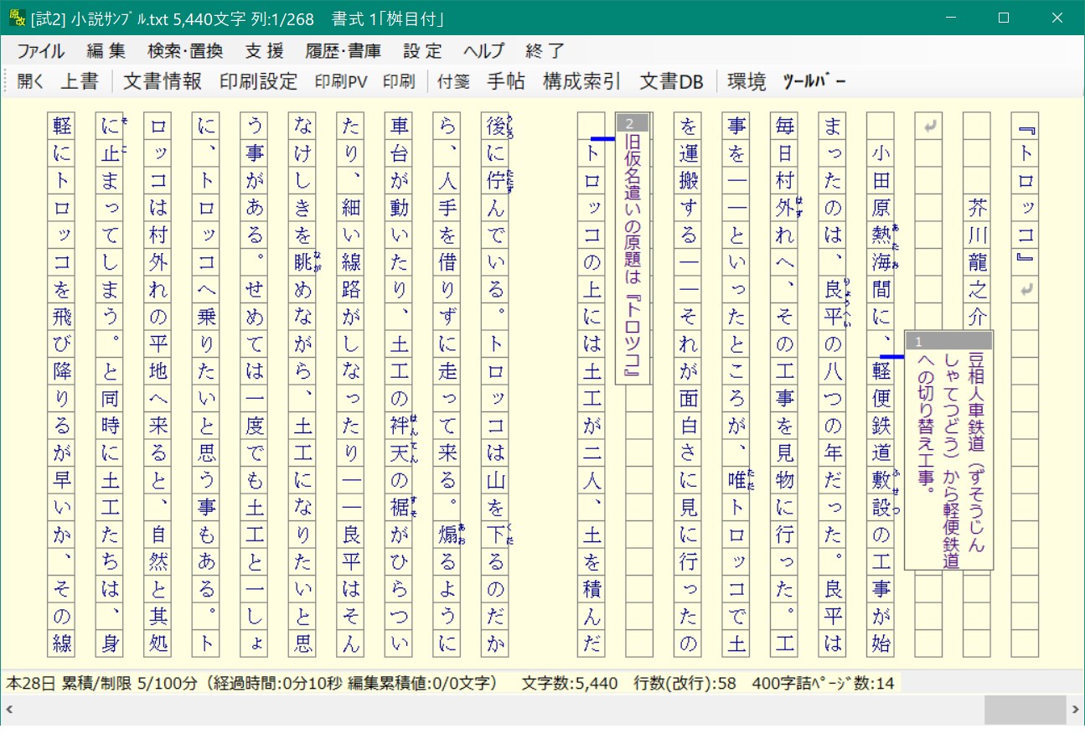Open a document with the 開く toolbar icon
This screenshot has width=1085, height=734.
tap(29, 81)
